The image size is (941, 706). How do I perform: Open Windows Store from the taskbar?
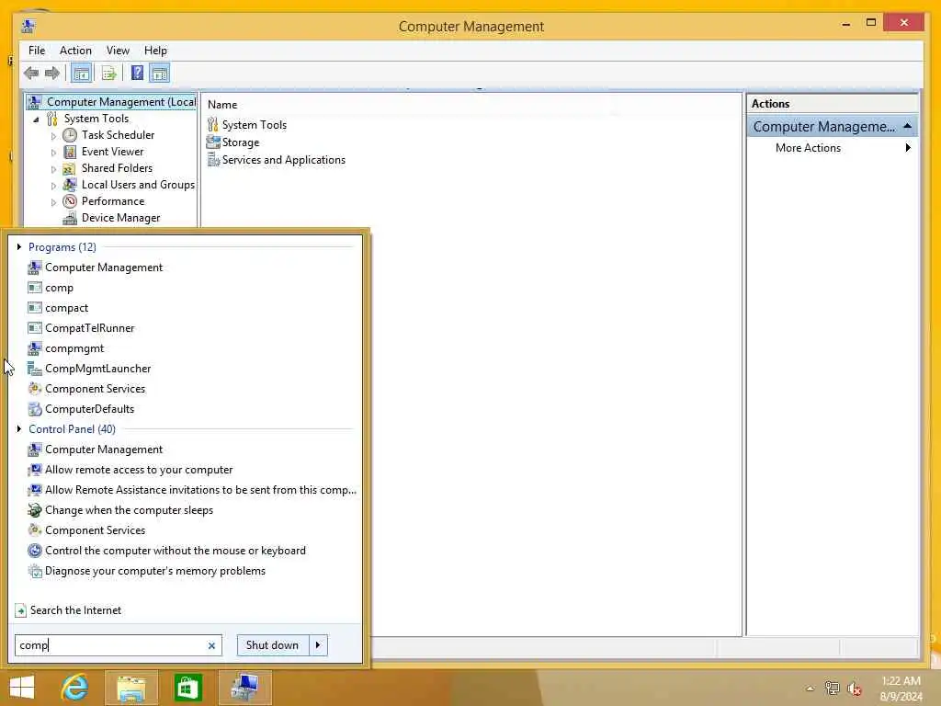pyautogui.click(x=187, y=688)
